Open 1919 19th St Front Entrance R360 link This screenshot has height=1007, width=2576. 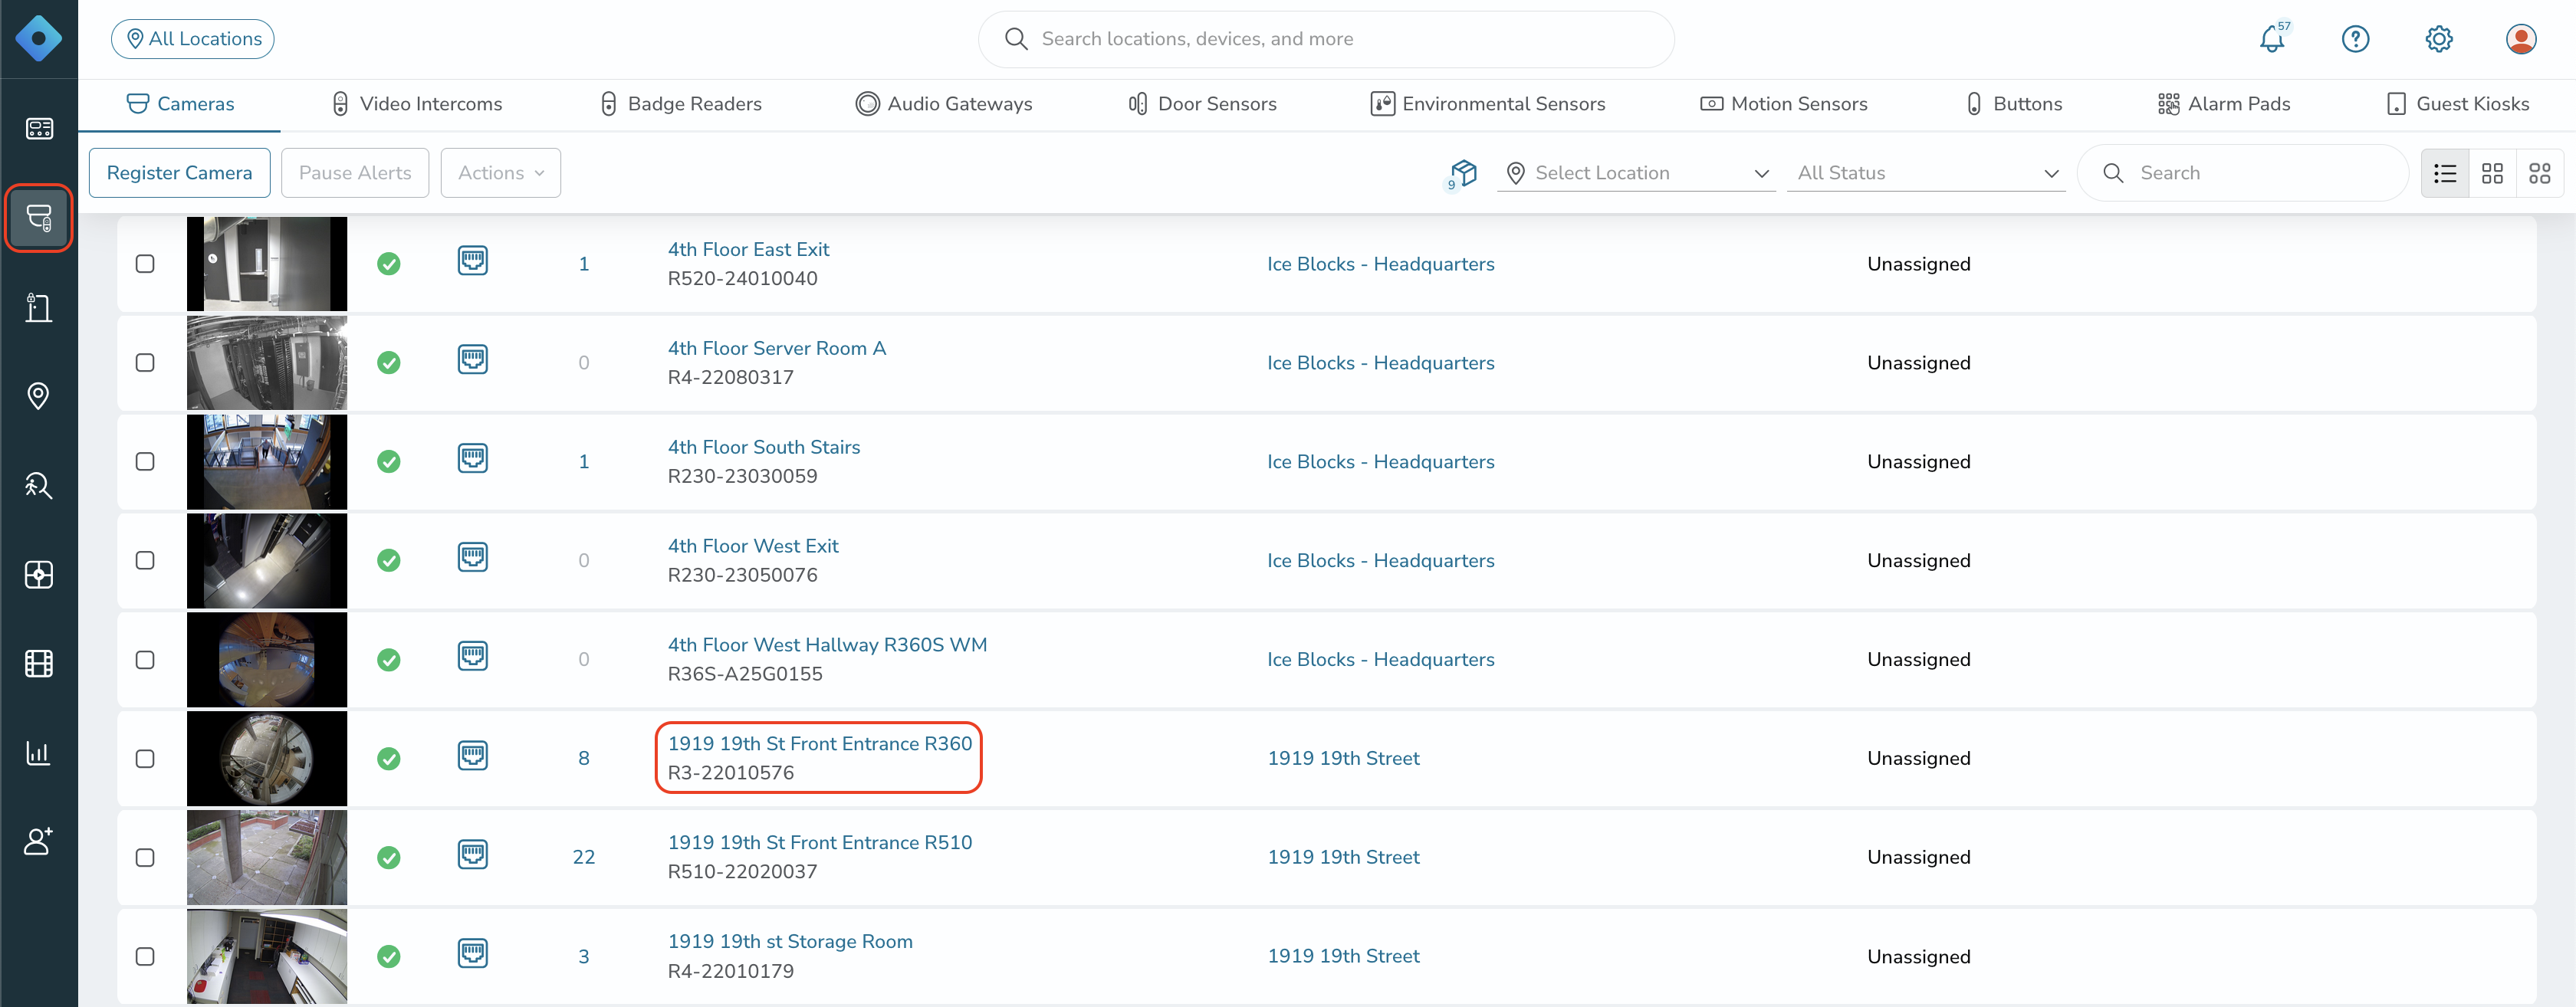coord(820,743)
